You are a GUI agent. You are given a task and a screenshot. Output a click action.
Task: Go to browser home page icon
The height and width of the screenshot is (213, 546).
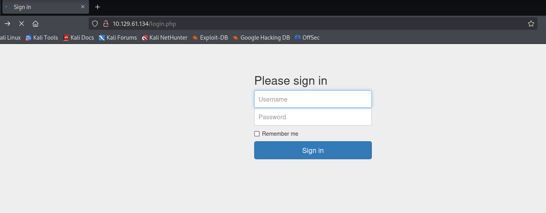tap(35, 24)
